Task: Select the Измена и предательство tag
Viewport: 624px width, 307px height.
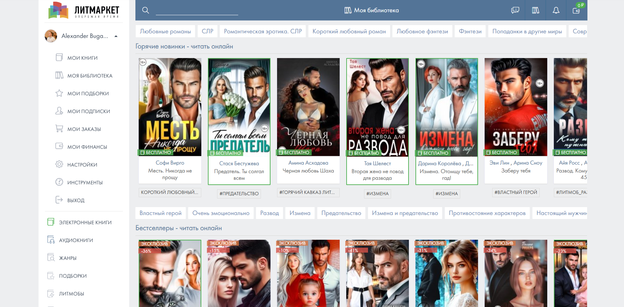Action: 405,213
